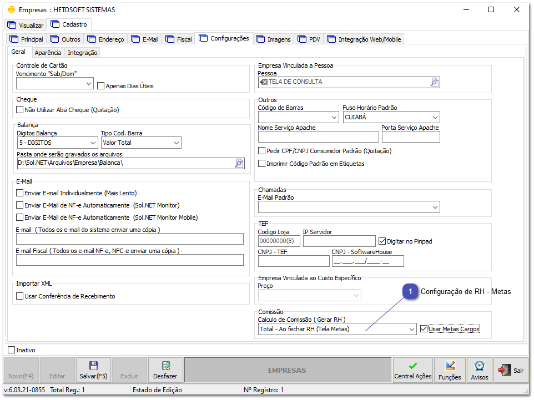Clear the Pessoa field with the X control
This screenshot has width=534, height=400.
pos(263,82)
